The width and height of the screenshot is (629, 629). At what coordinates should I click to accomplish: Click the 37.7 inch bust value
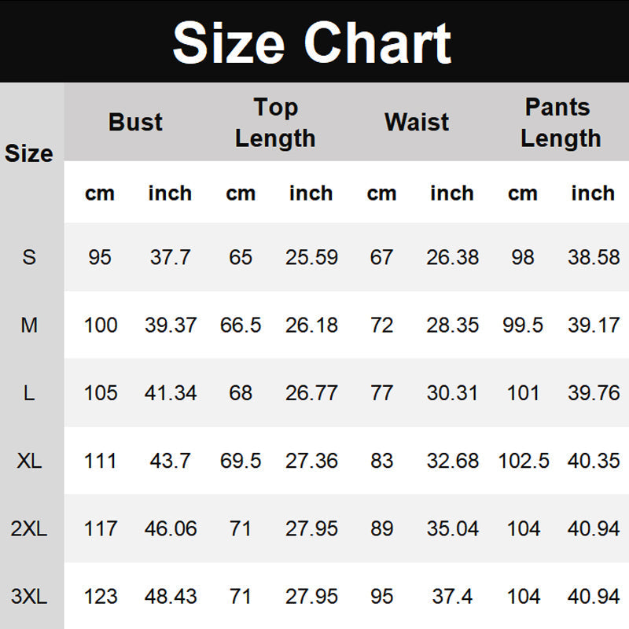point(170,257)
